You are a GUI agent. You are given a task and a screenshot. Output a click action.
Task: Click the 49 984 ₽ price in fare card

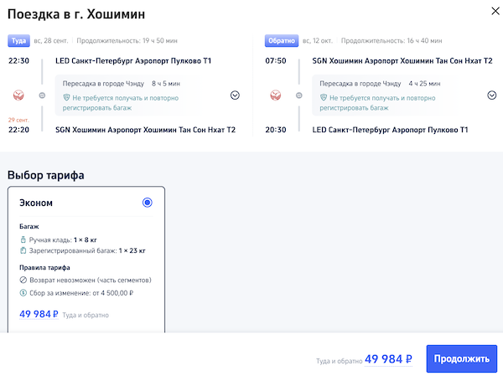pos(39,315)
